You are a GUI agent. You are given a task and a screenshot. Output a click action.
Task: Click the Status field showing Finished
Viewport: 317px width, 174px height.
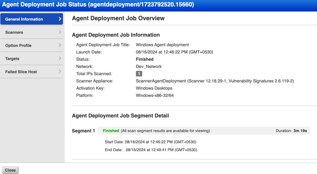coord(145,59)
